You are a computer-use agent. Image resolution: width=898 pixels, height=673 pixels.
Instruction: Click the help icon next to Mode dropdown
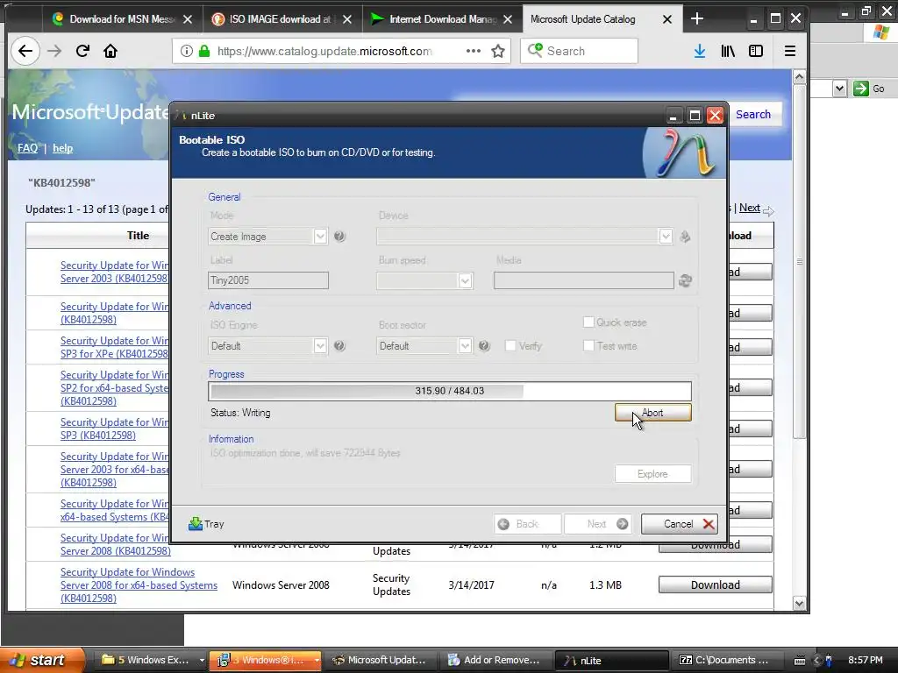tap(339, 236)
